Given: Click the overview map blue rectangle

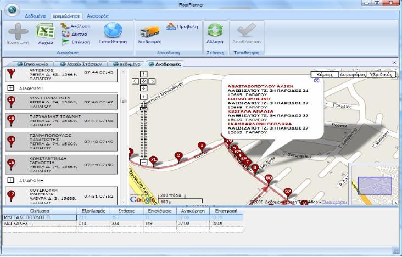Looking at the screenshot, I should pyautogui.click(x=375, y=186).
